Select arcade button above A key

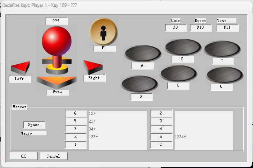(x=142, y=54)
